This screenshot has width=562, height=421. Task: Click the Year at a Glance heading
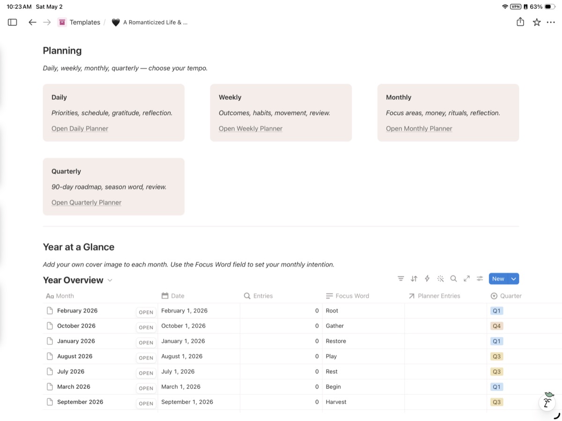pyautogui.click(x=79, y=247)
